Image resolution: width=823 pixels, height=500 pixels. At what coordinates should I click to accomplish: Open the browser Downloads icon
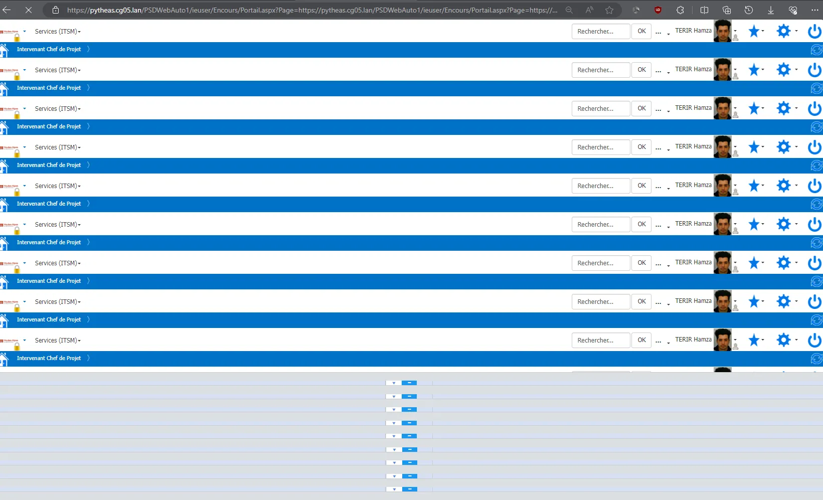(770, 10)
